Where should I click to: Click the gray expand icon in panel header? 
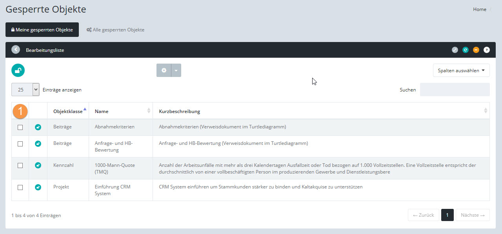point(455,50)
